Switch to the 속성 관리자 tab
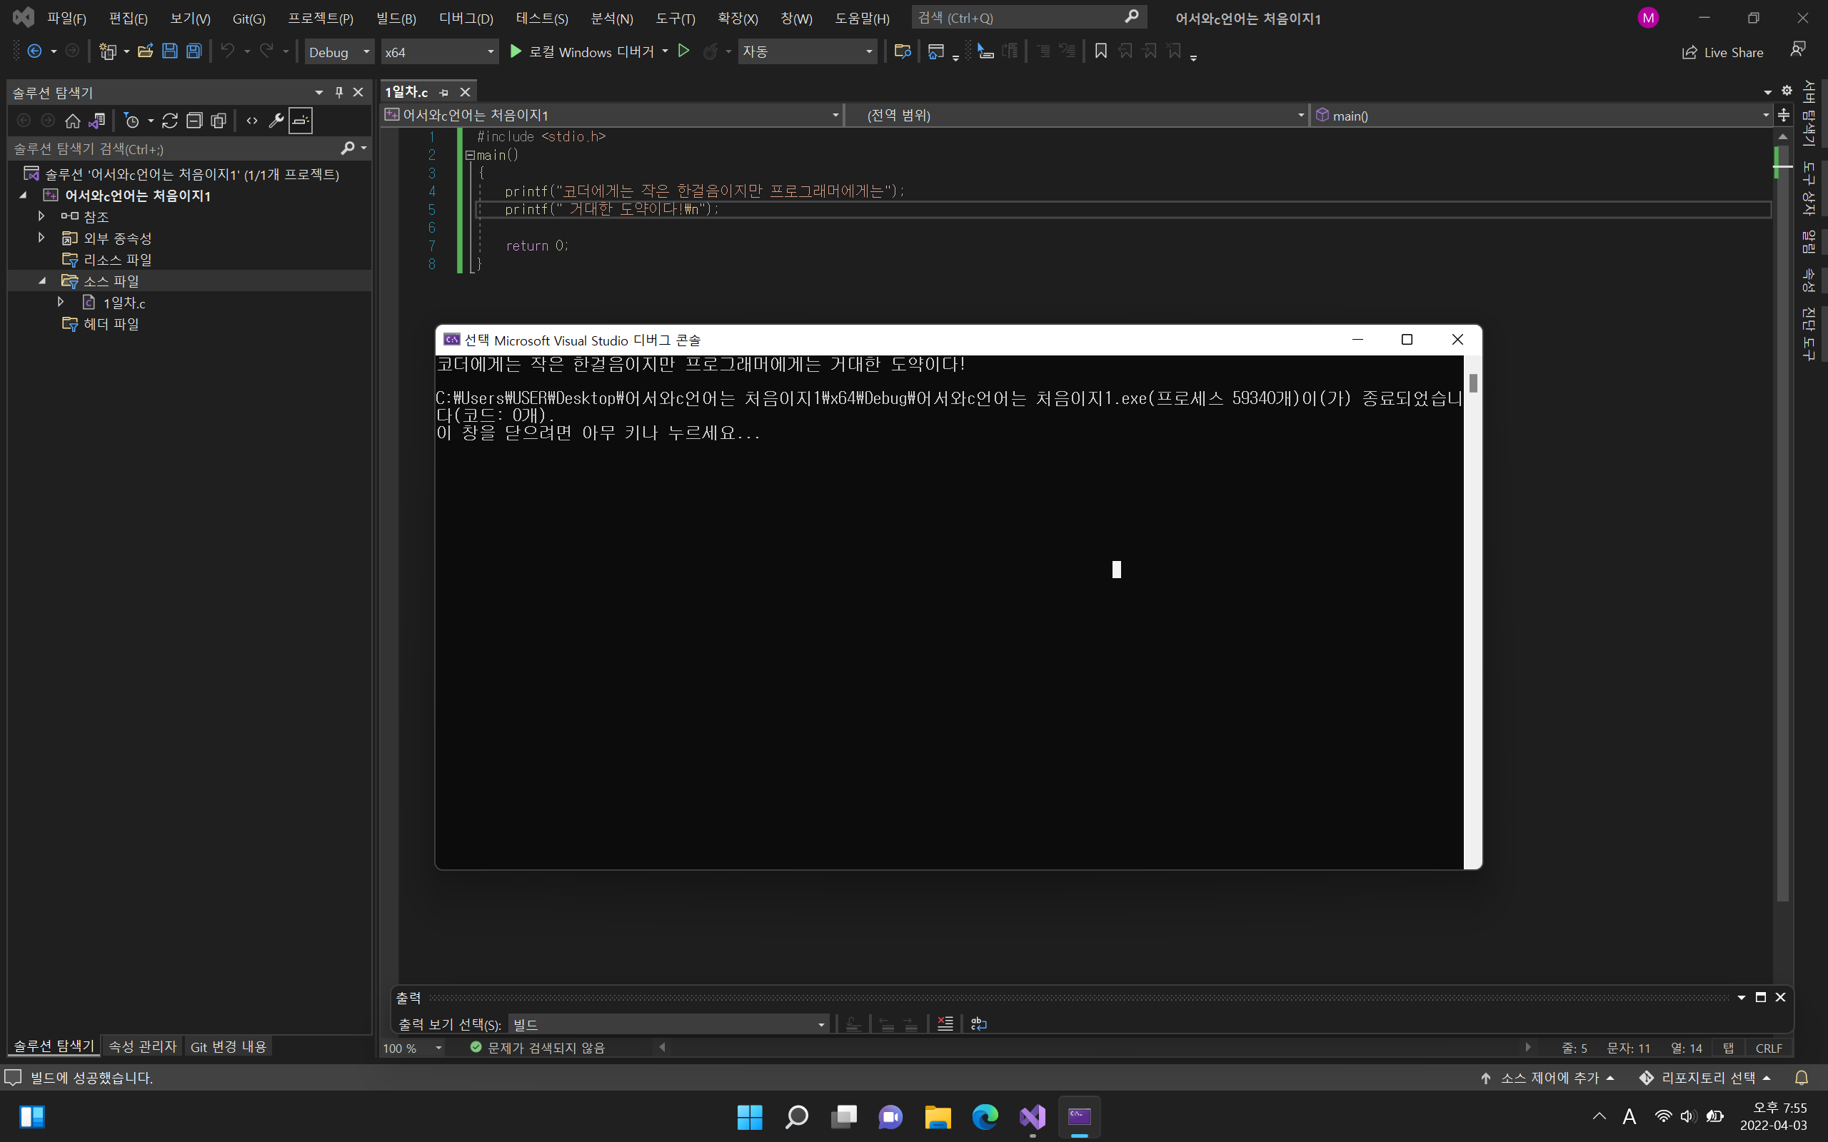 (x=142, y=1046)
